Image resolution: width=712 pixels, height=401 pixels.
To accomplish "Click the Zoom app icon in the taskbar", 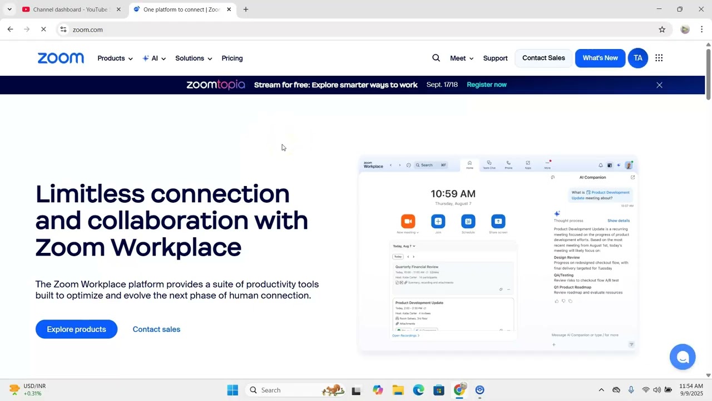I will (x=480, y=390).
